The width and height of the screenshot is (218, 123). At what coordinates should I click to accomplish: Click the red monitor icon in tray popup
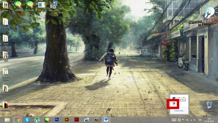(174, 103)
